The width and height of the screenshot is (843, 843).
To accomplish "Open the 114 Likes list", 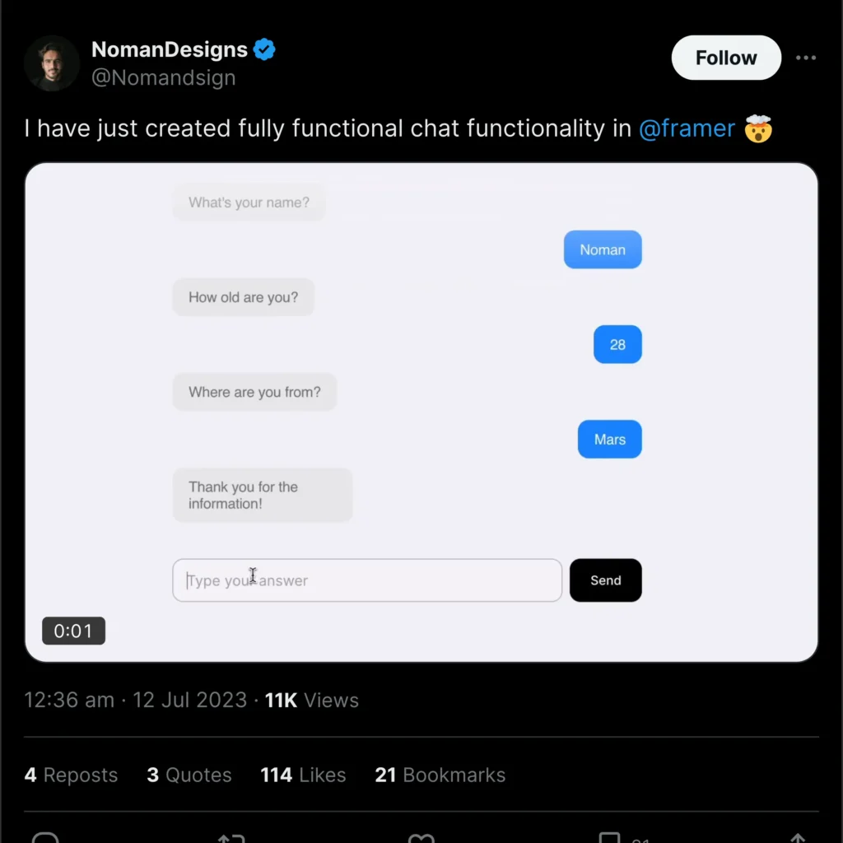I will pyautogui.click(x=303, y=775).
